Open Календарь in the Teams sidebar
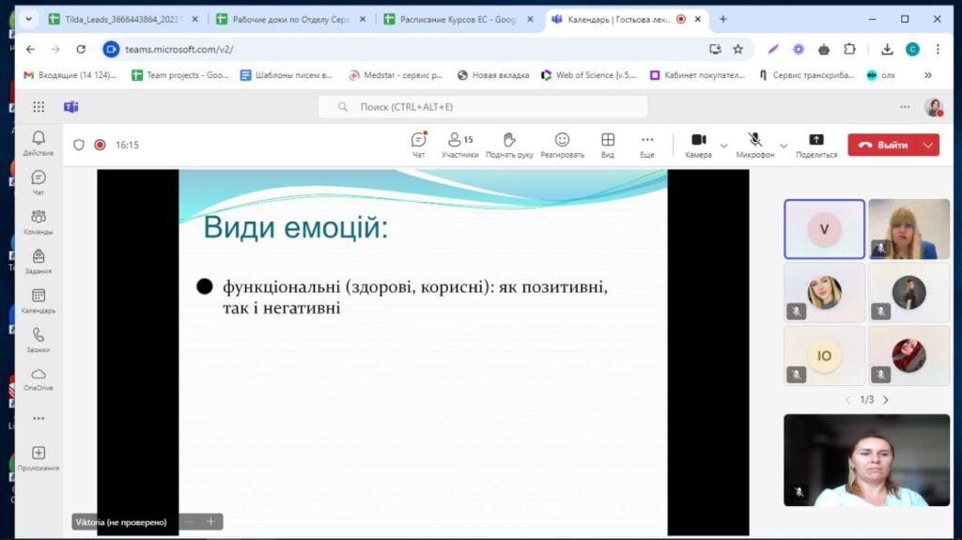The height and width of the screenshot is (540, 962). 39,301
